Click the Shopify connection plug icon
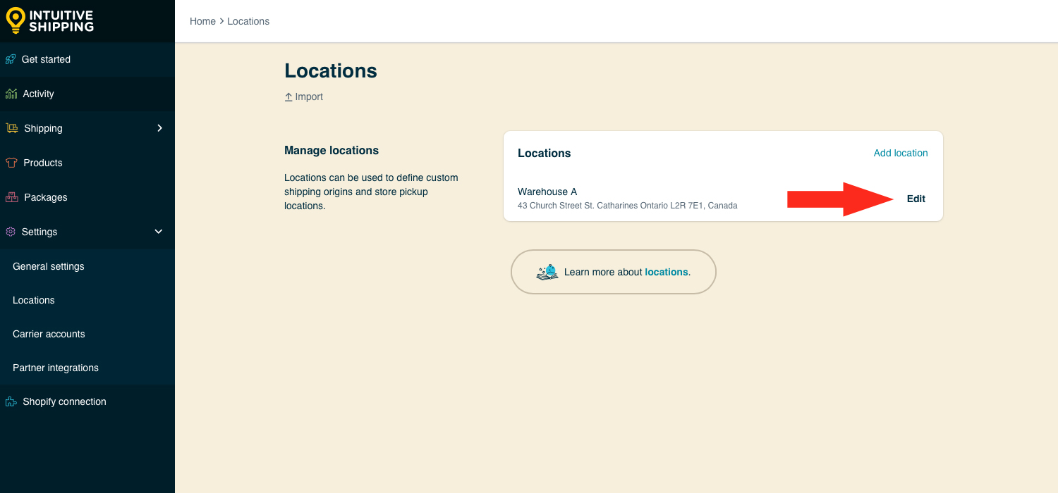This screenshot has width=1058, height=493. (11, 401)
